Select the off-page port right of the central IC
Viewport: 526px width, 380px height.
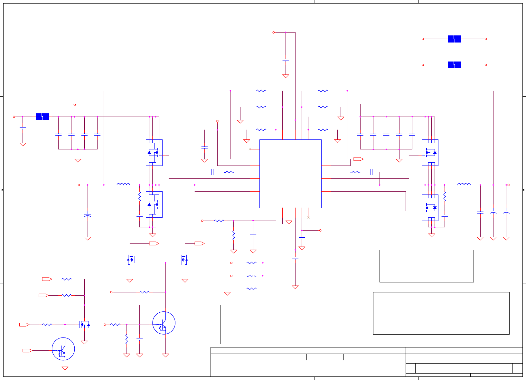point(359,159)
